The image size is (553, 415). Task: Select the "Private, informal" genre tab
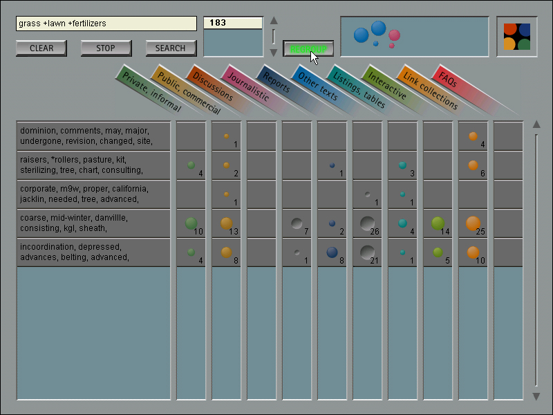tap(151, 91)
